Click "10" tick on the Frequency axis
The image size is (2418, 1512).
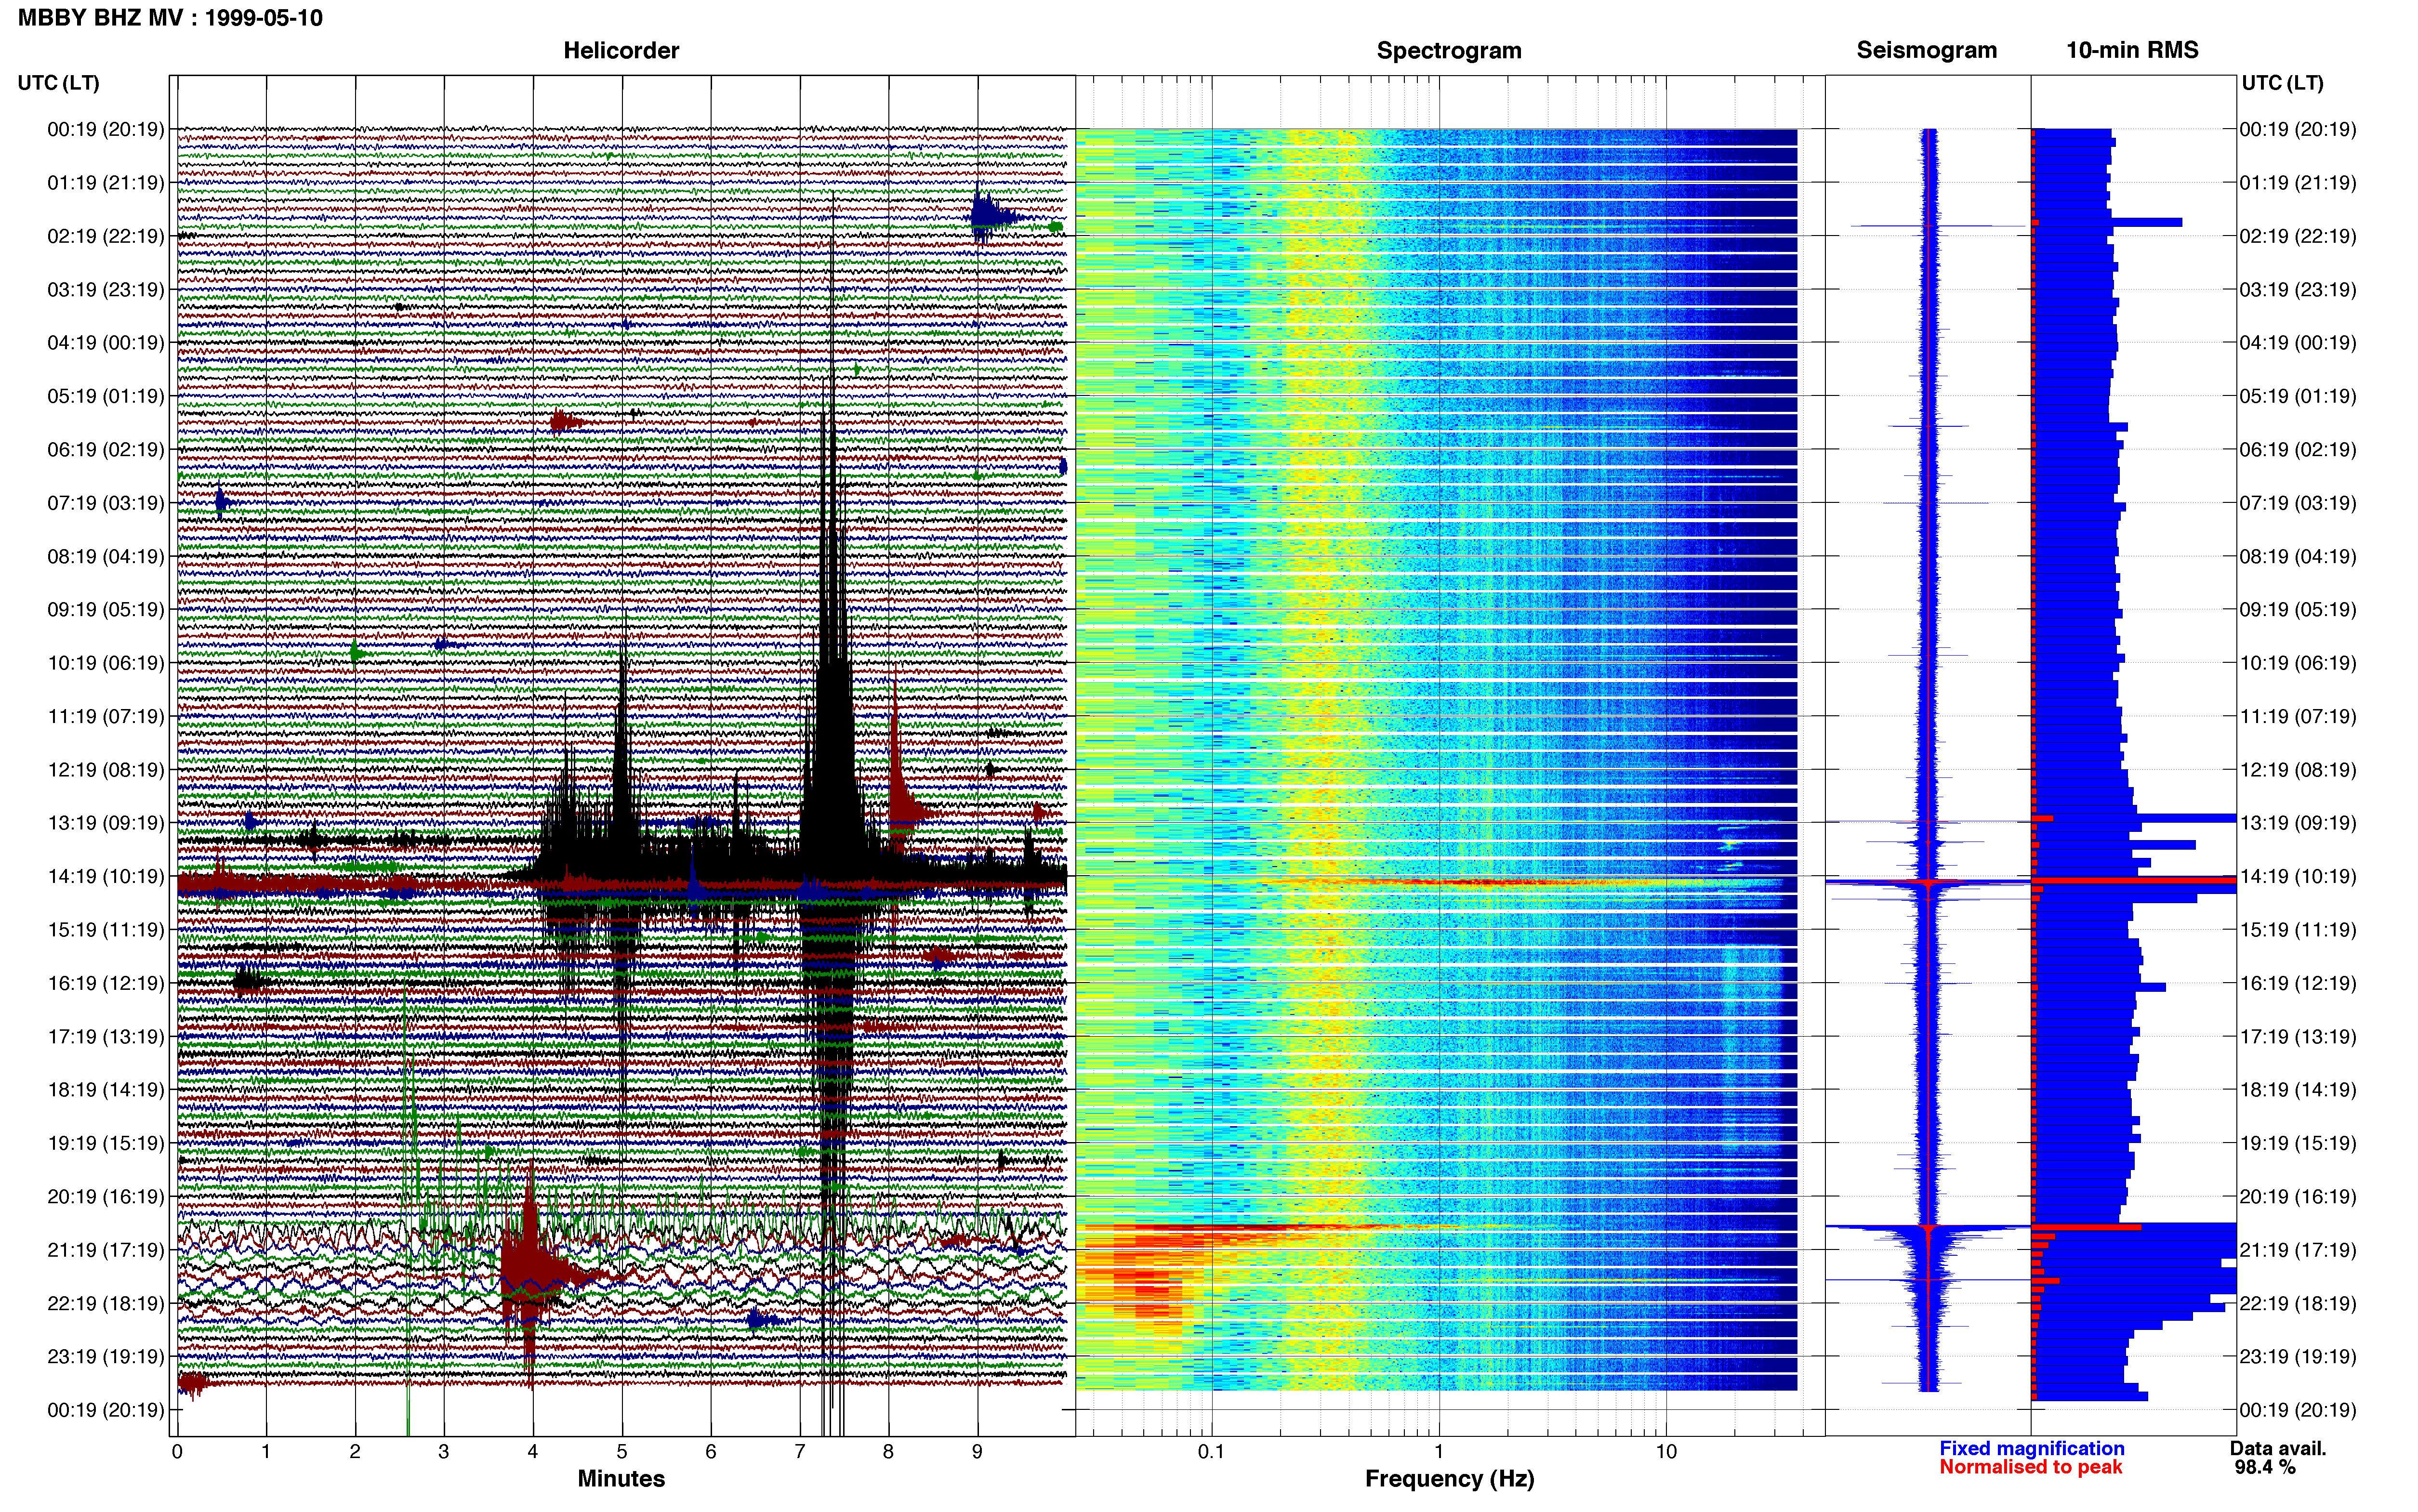(1666, 1452)
